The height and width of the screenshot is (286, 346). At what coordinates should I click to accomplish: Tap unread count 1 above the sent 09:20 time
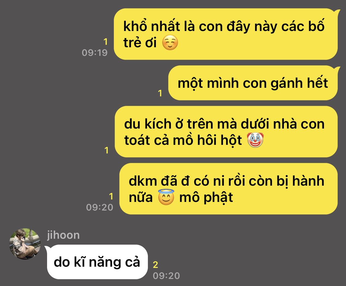tap(111, 196)
